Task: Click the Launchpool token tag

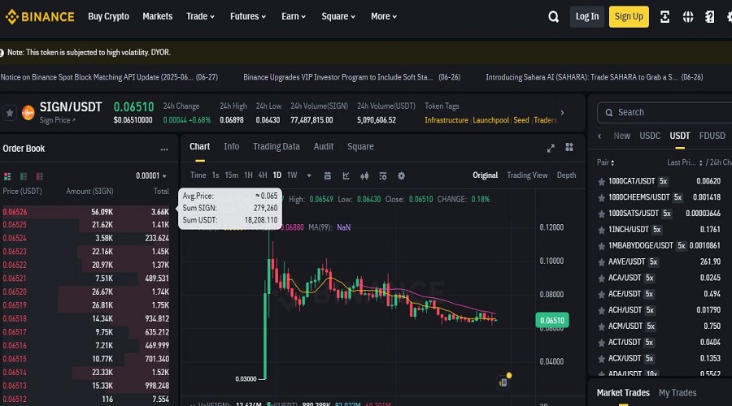Action: pyautogui.click(x=490, y=120)
